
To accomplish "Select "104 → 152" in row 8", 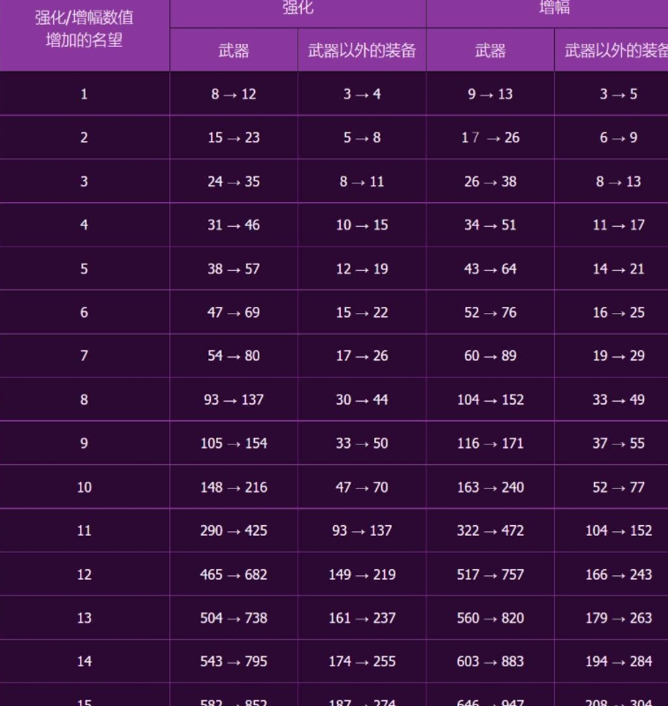I will [x=491, y=400].
